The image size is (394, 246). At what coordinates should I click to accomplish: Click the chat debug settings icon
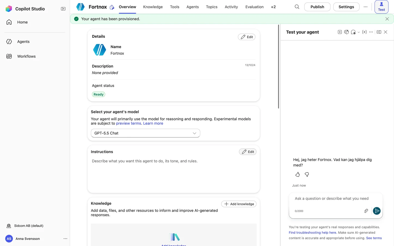pos(353,32)
